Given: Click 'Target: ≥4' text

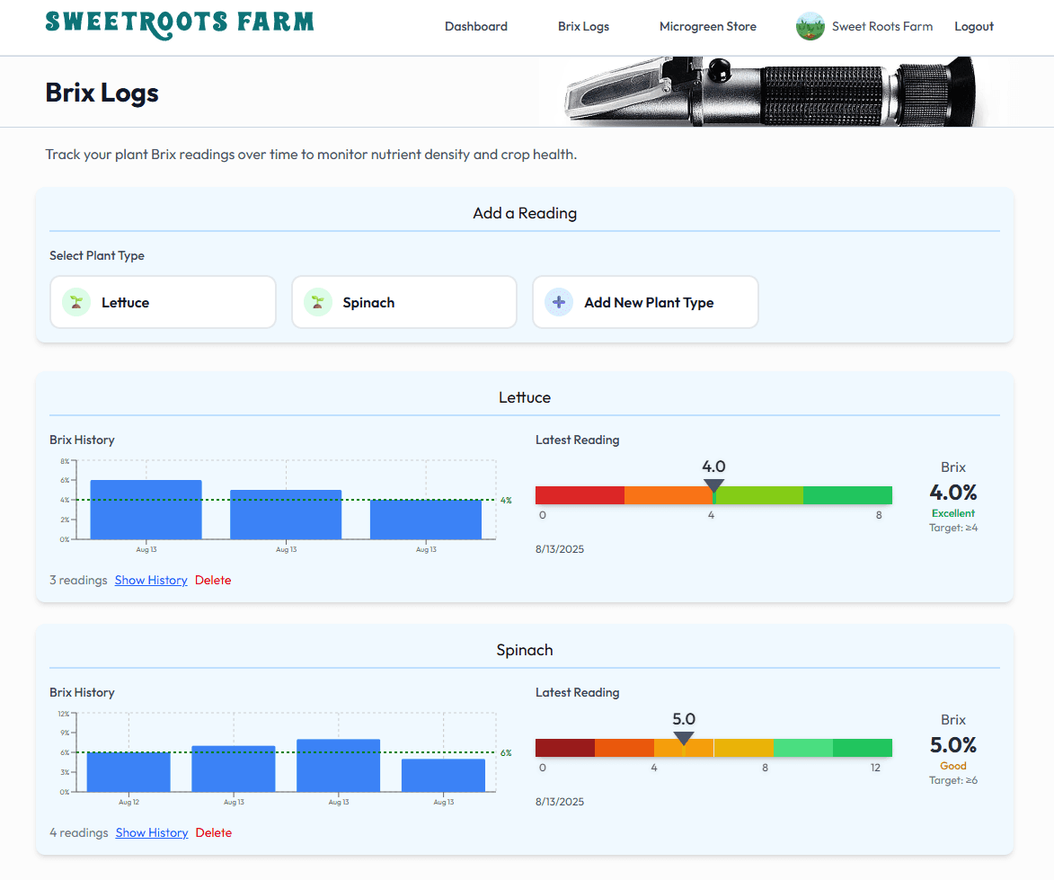Looking at the screenshot, I should (x=953, y=529).
